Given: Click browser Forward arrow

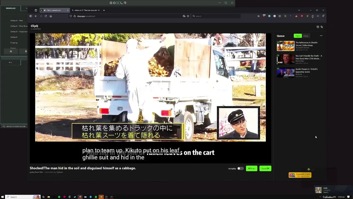Looking at the screenshot, I should [41, 16].
